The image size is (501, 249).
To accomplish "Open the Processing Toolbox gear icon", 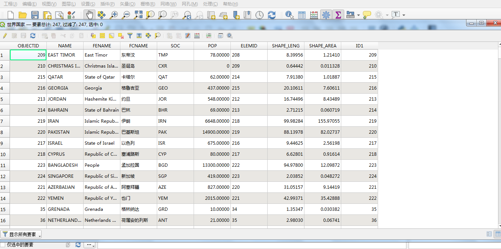I will click(x=326, y=15).
